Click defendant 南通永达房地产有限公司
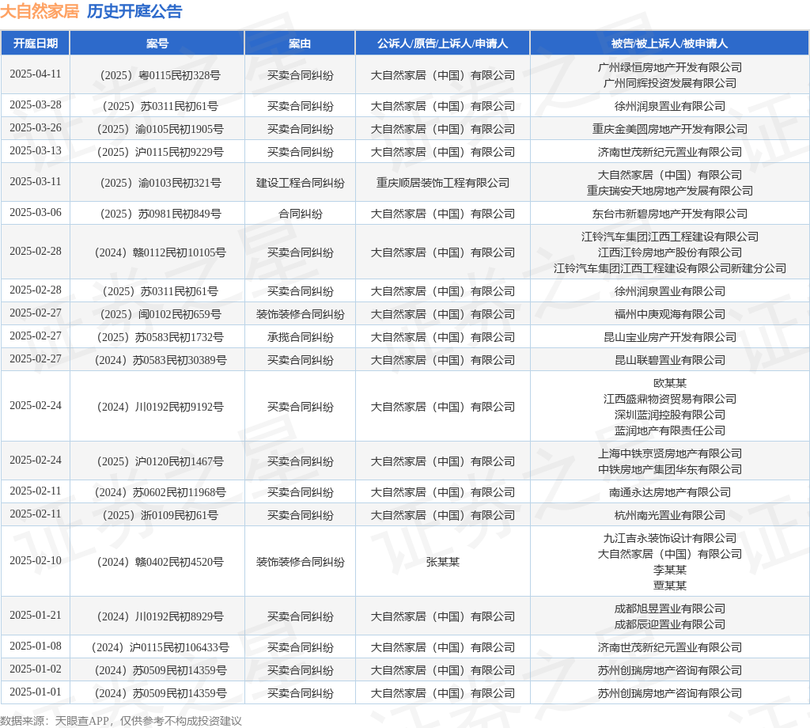The image size is (810, 728). (669, 492)
